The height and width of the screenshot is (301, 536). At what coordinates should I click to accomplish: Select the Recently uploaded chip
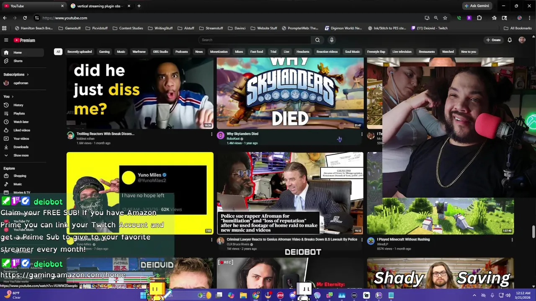80,52
